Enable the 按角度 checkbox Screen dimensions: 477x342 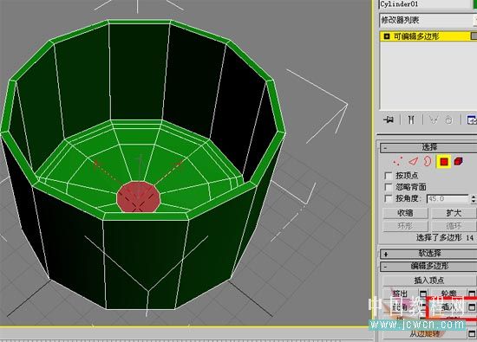tap(389, 198)
